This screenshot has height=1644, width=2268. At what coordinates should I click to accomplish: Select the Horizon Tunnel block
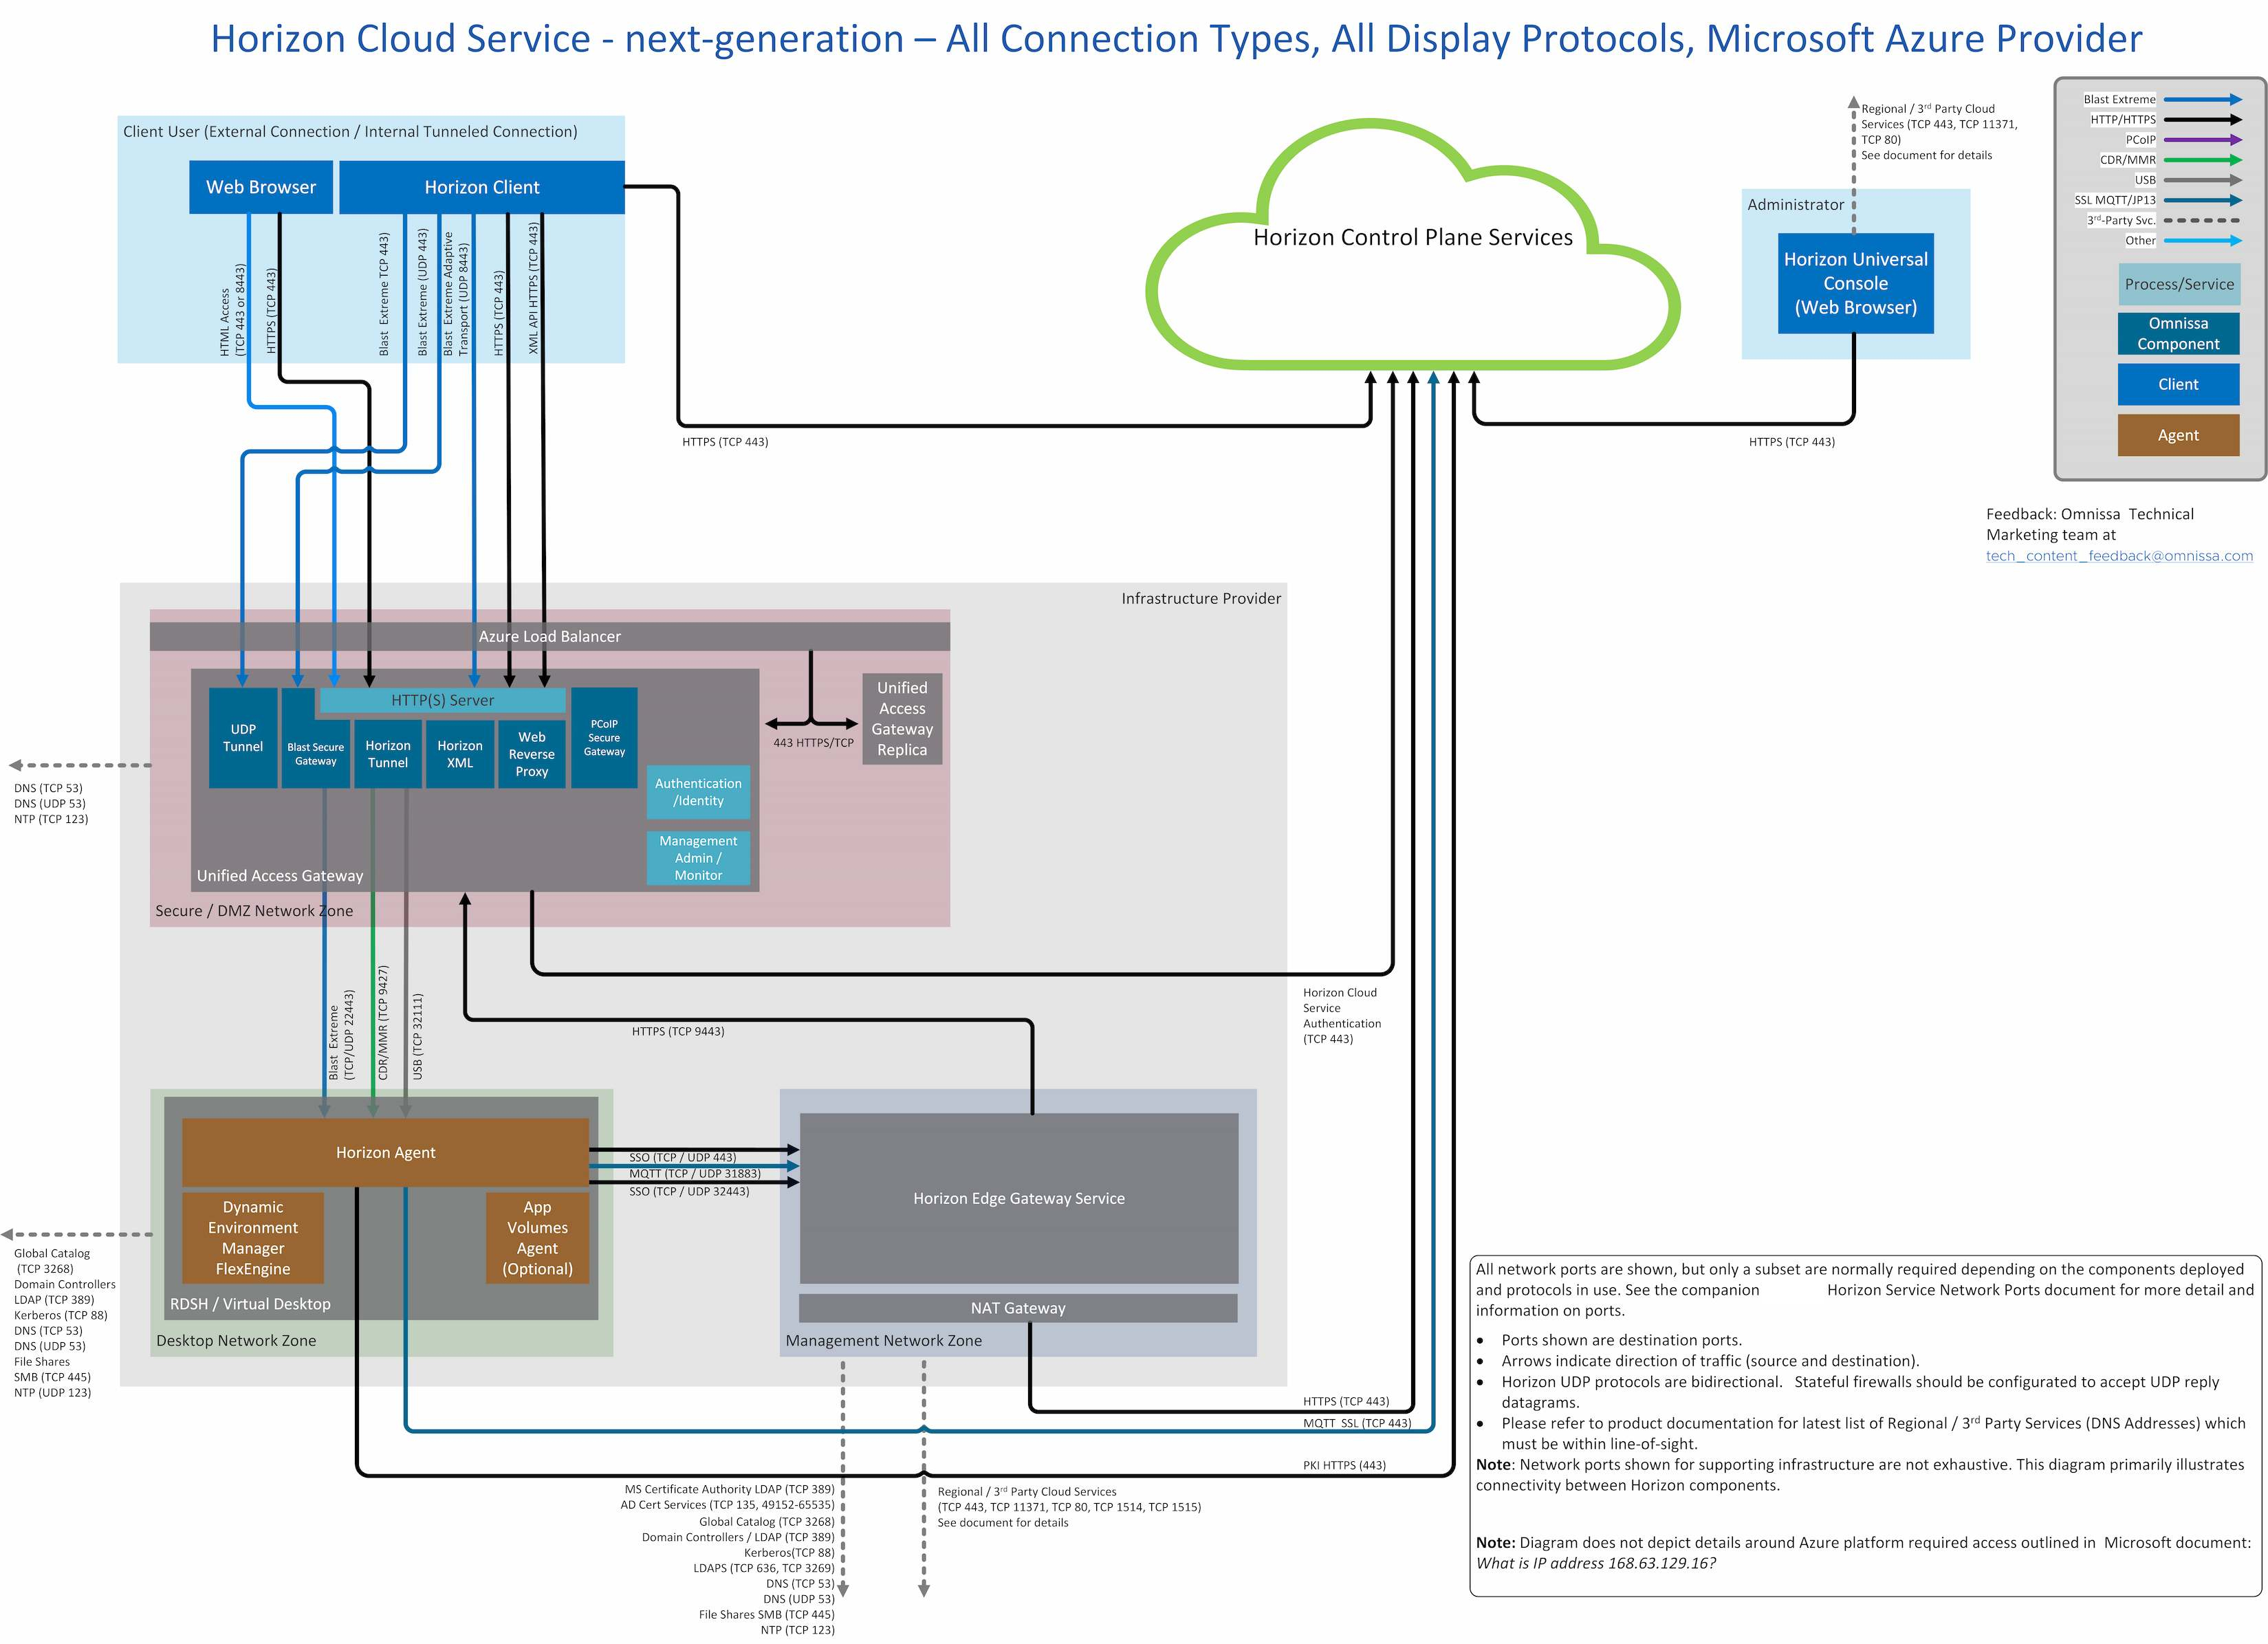pos(388,754)
